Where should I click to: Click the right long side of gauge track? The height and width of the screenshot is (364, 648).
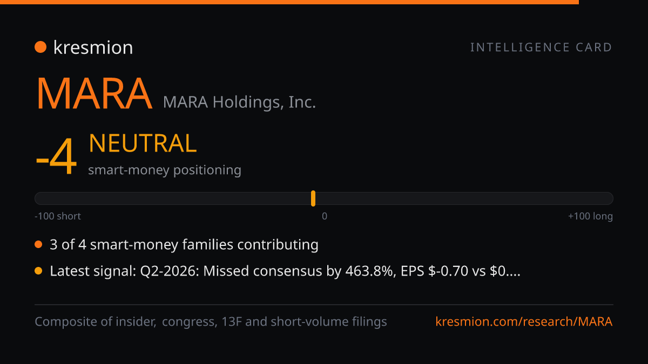[464, 198]
